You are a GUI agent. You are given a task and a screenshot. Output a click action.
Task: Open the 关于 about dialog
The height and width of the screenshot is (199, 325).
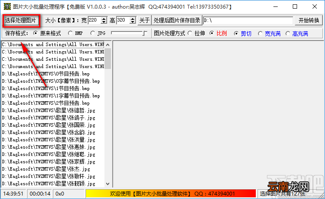click(x=144, y=20)
